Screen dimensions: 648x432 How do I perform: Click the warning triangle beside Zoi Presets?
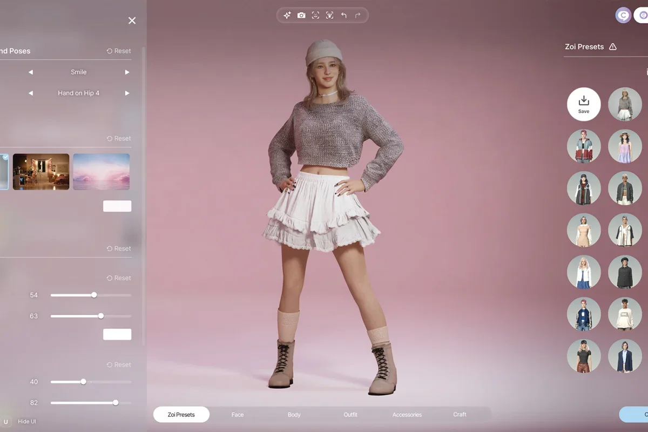pos(612,47)
